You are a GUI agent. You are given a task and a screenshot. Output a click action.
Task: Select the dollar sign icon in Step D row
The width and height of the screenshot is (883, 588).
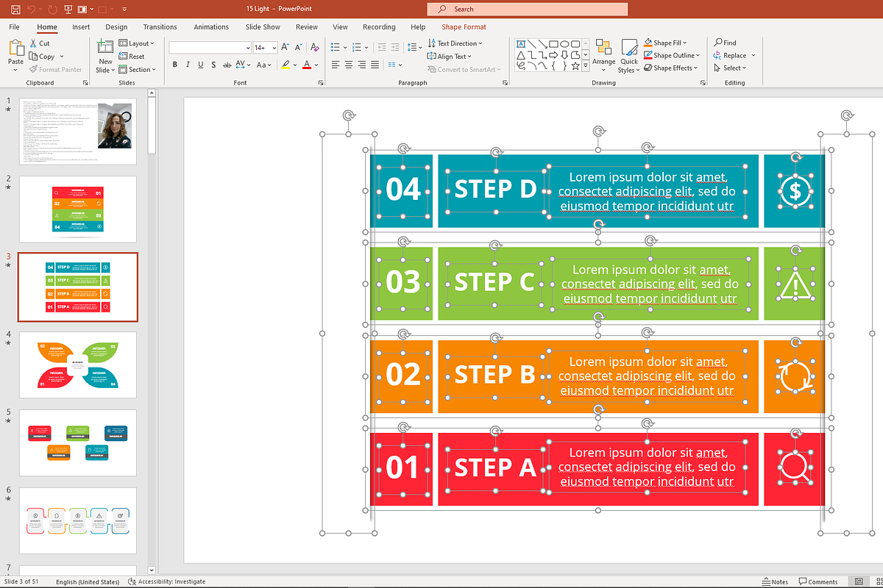[x=795, y=190]
